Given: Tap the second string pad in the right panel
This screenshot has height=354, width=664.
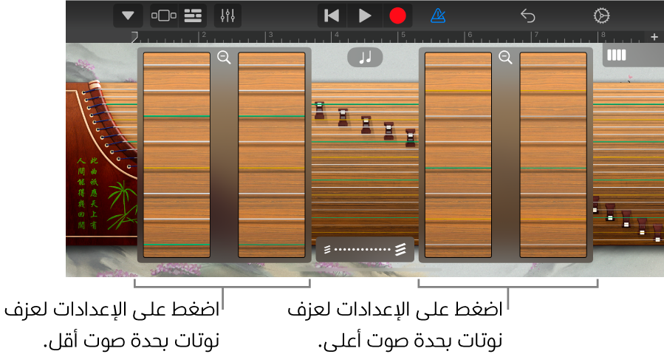Looking at the screenshot, I should (x=553, y=154).
